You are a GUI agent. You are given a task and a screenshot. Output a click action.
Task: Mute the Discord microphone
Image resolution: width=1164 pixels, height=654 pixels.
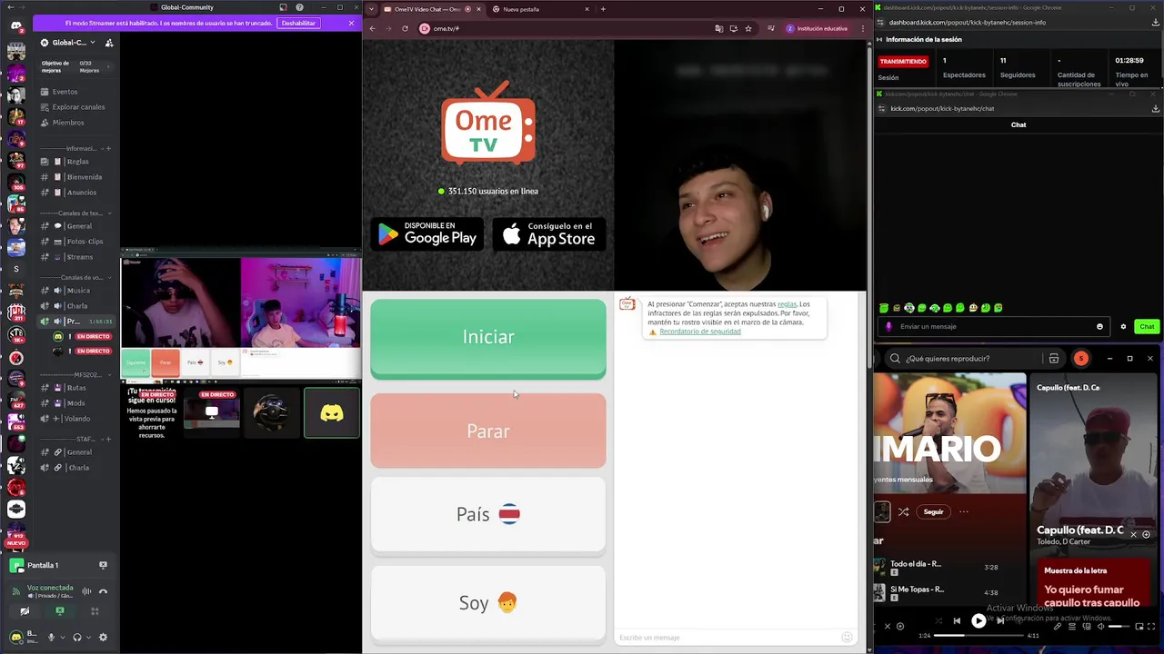(51, 638)
